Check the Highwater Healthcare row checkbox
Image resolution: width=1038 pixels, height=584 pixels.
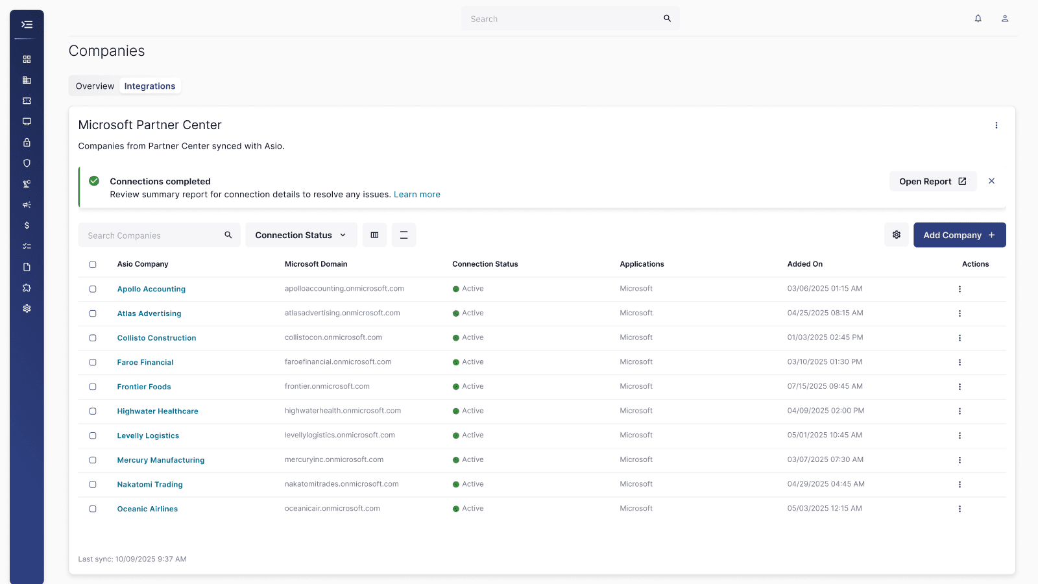[93, 411]
